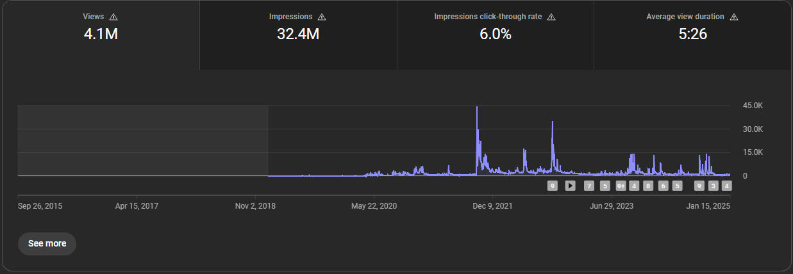This screenshot has height=274, width=793.
Task: Click the alert icon beside Average view duration
Action: tap(734, 17)
